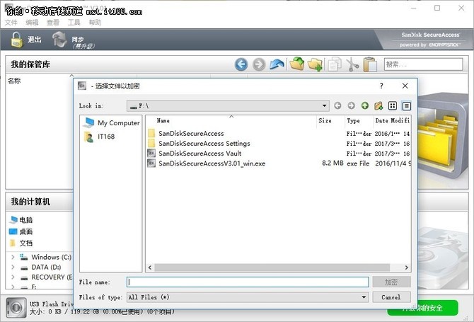The image size is (474, 322).
Task: Click the Cancel button
Action: point(391,297)
